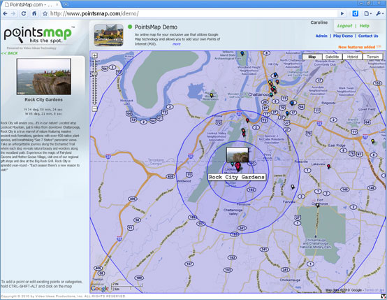The image size is (387, 300).
Task: Reload the page with the refresh icon
Action: tap(24, 13)
